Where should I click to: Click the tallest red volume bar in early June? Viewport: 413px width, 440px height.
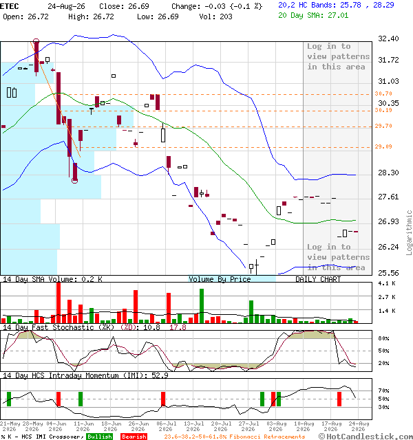59,302
